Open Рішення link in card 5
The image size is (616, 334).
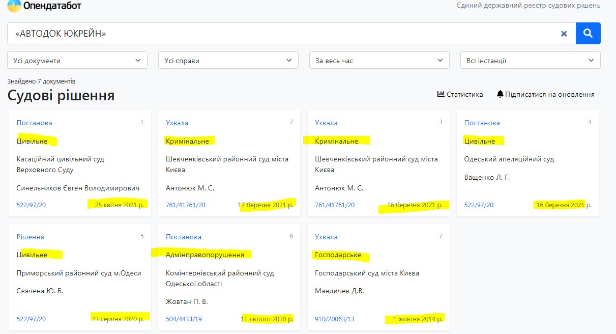30,237
